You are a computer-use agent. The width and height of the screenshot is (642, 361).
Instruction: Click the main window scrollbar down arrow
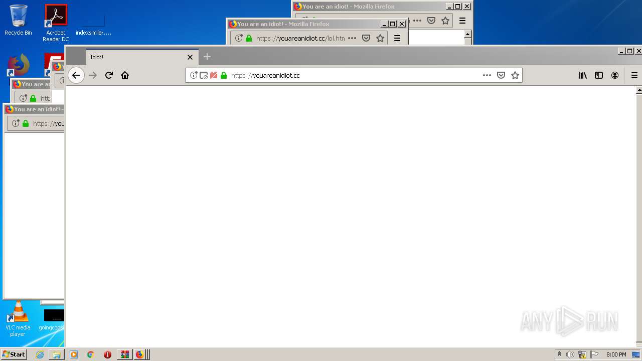click(x=639, y=343)
